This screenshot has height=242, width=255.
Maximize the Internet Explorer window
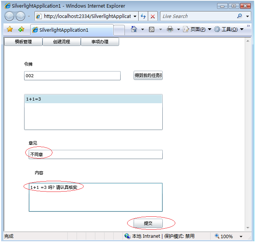(x=234, y=6)
